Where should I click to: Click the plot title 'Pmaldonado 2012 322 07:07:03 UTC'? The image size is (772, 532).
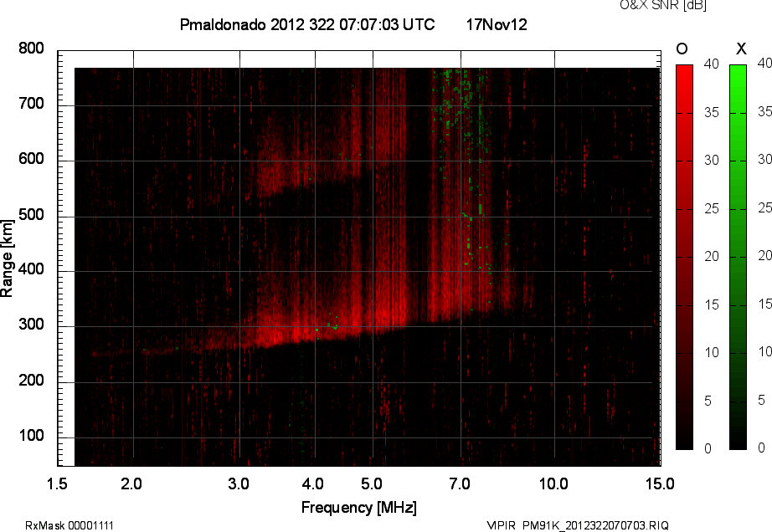pos(307,24)
